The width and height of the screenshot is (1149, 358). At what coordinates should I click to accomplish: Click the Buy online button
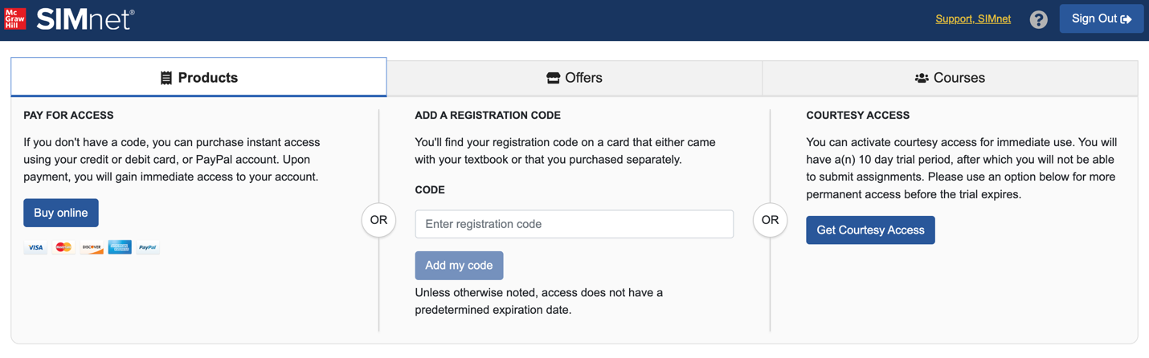click(61, 213)
